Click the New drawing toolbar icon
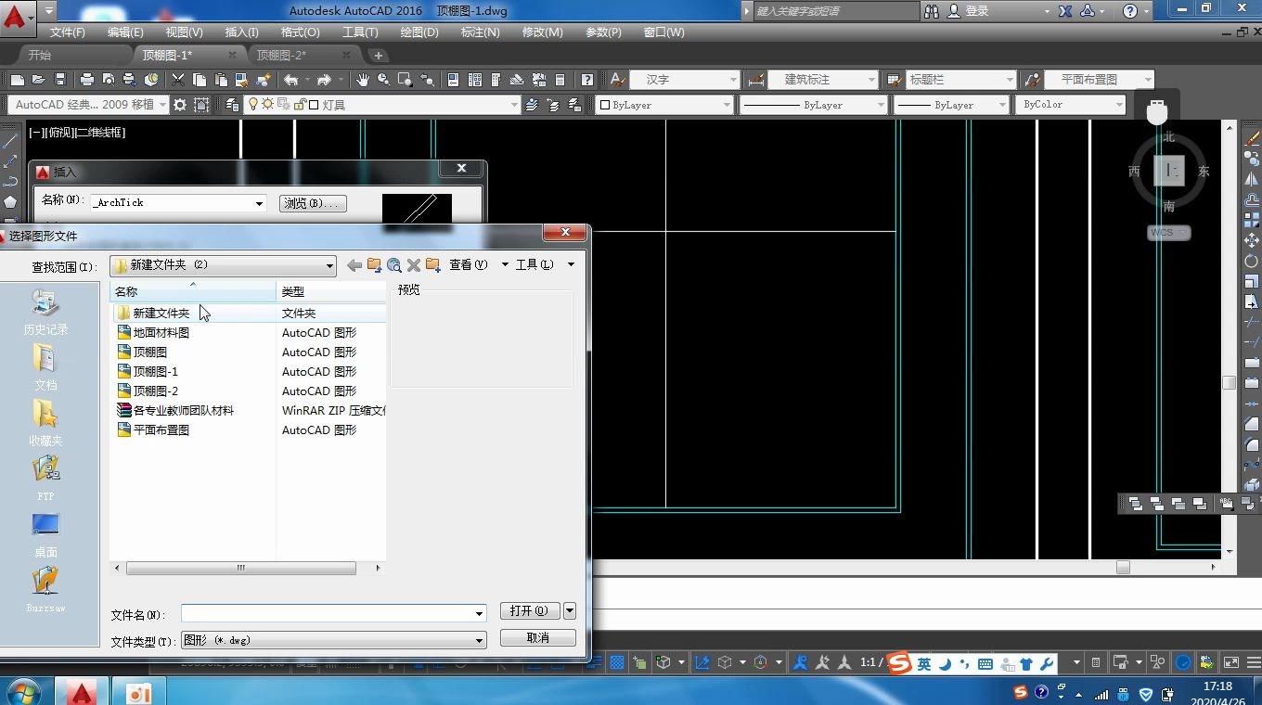The height and width of the screenshot is (705, 1262). (16, 80)
